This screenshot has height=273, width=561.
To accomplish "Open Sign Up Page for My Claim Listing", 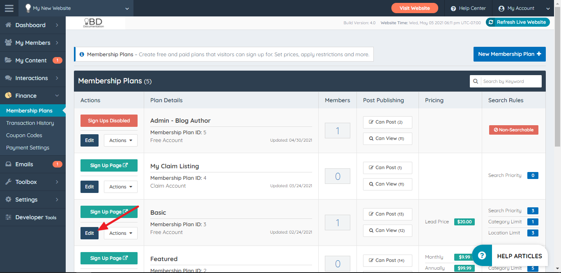I will click(109, 165).
